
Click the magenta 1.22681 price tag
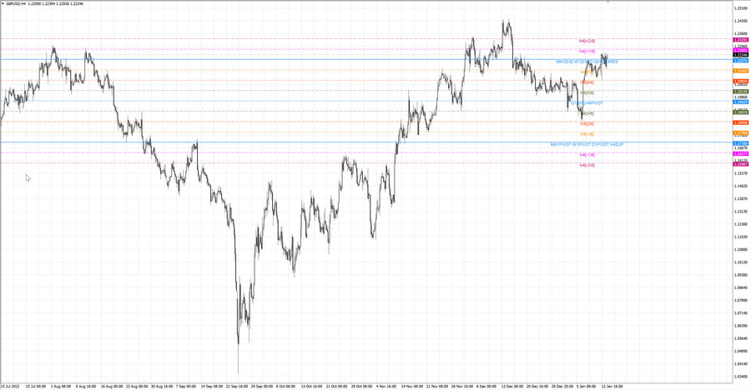point(741,50)
